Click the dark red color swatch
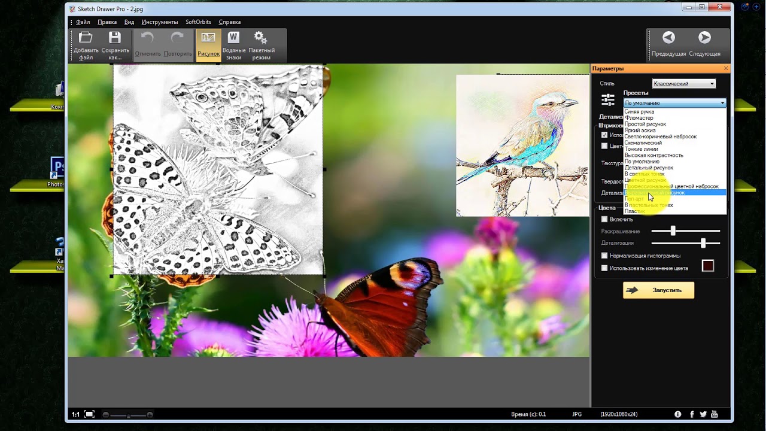 (708, 266)
